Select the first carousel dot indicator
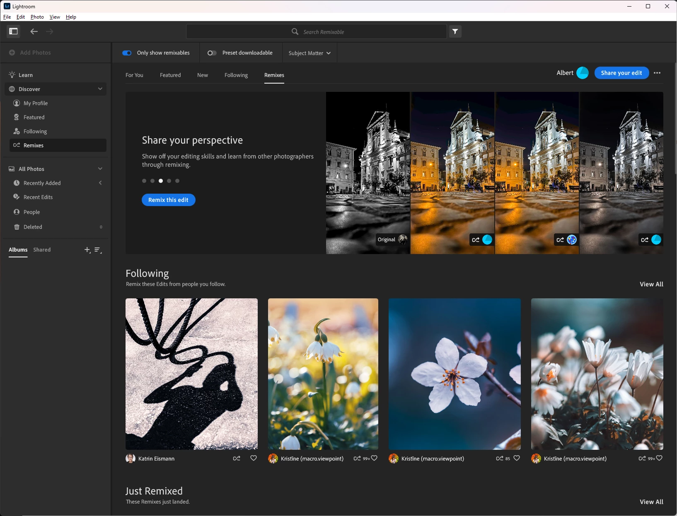Image resolution: width=677 pixels, height=516 pixels. [x=144, y=181]
